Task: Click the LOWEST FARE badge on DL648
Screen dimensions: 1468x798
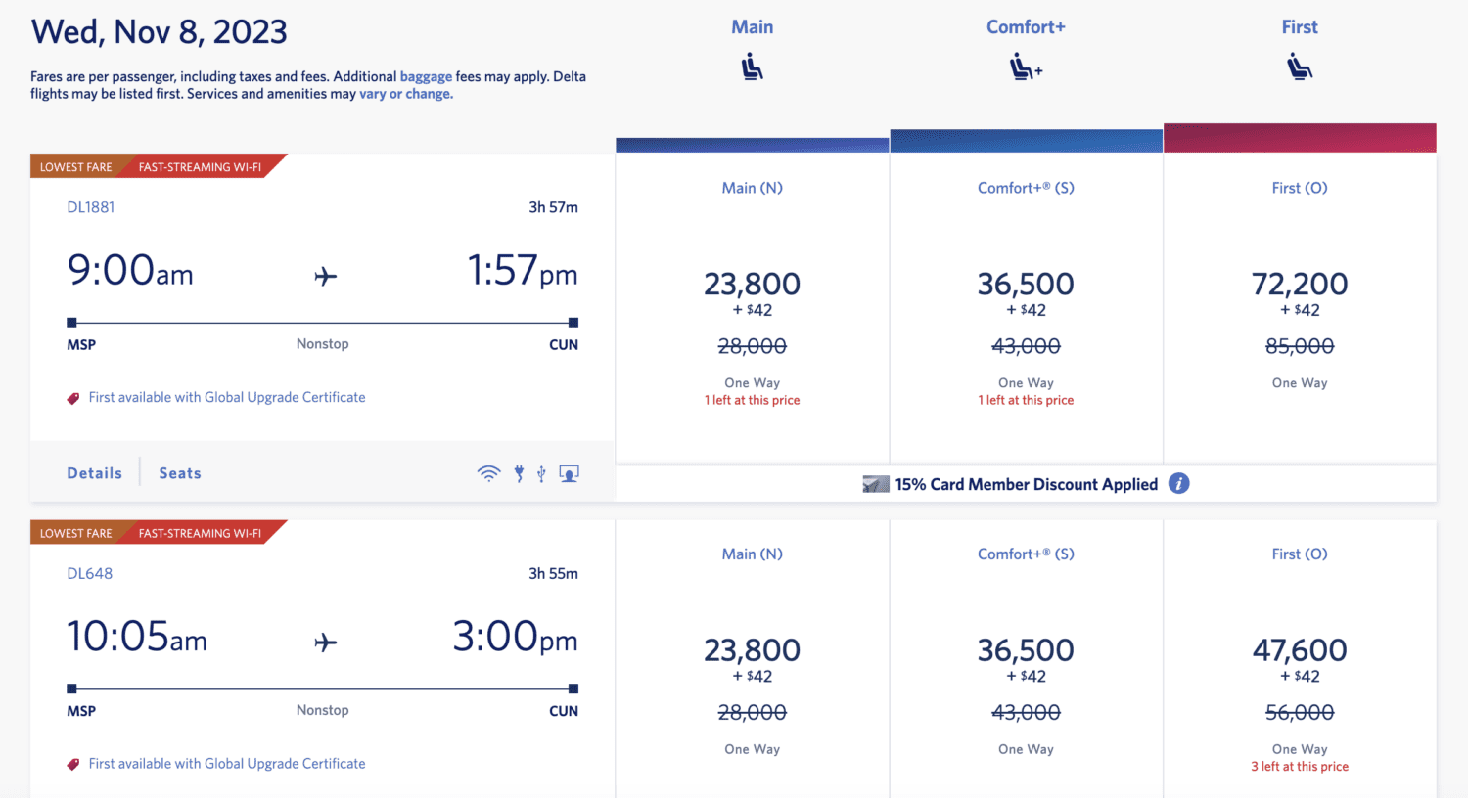Action: click(x=76, y=532)
